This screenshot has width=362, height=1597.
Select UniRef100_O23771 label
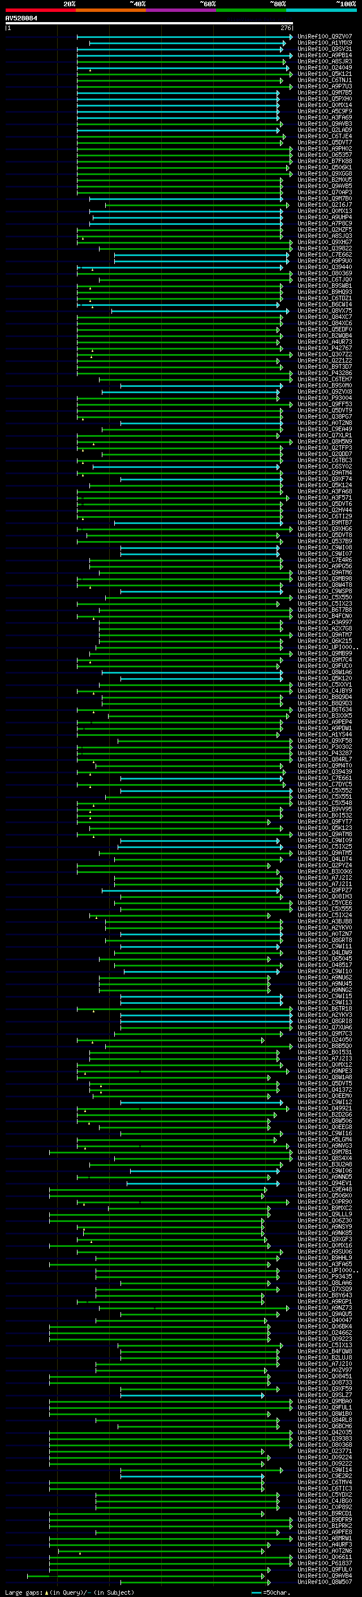coord(325,1450)
